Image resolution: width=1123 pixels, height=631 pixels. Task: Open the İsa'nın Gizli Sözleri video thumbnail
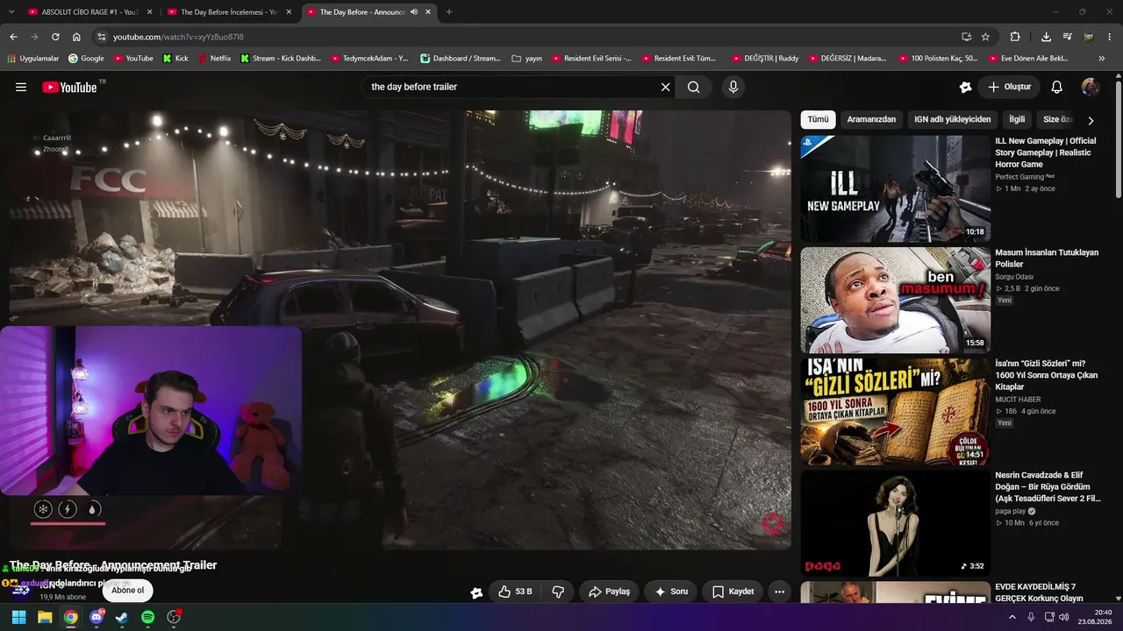(x=895, y=412)
